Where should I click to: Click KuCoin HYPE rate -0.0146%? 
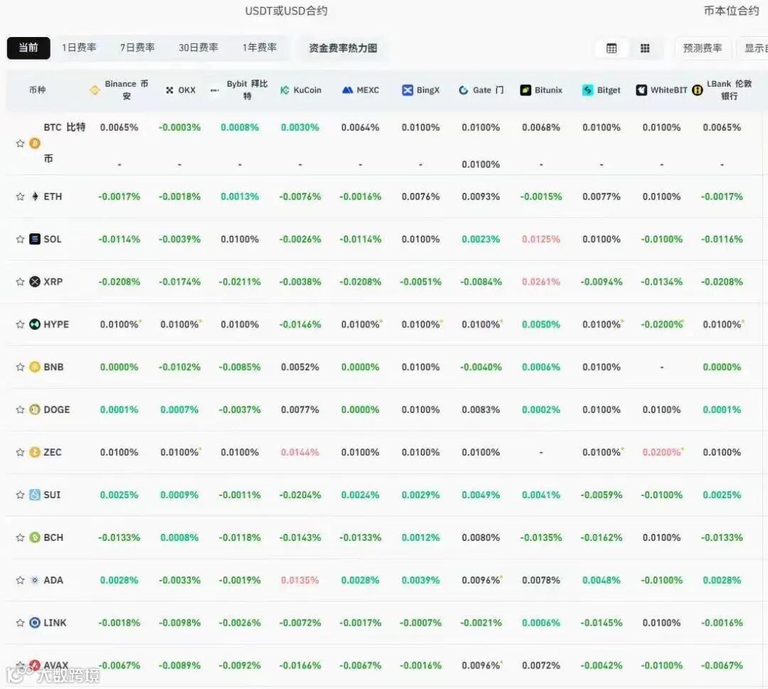[x=300, y=325]
